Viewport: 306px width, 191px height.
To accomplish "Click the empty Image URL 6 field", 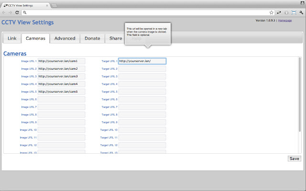I will [61, 99].
